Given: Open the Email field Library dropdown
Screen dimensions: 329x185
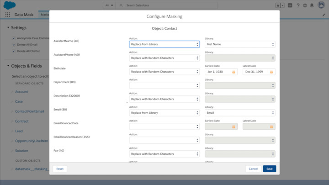Looking at the screenshot, I should (x=240, y=113).
